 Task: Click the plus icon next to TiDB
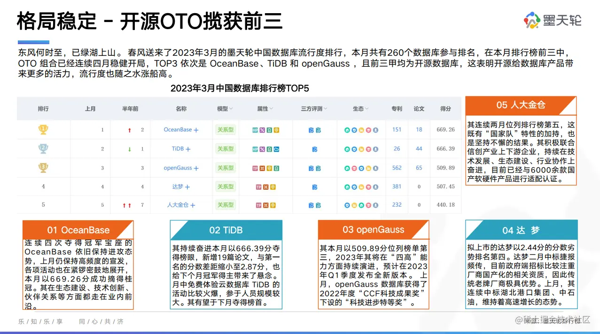point(188,149)
